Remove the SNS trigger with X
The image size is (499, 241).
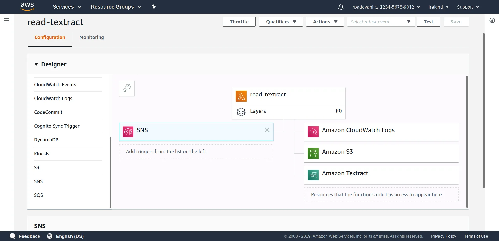(x=267, y=130)
